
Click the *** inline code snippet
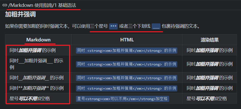pyautogui.click(x=113, y=26)
